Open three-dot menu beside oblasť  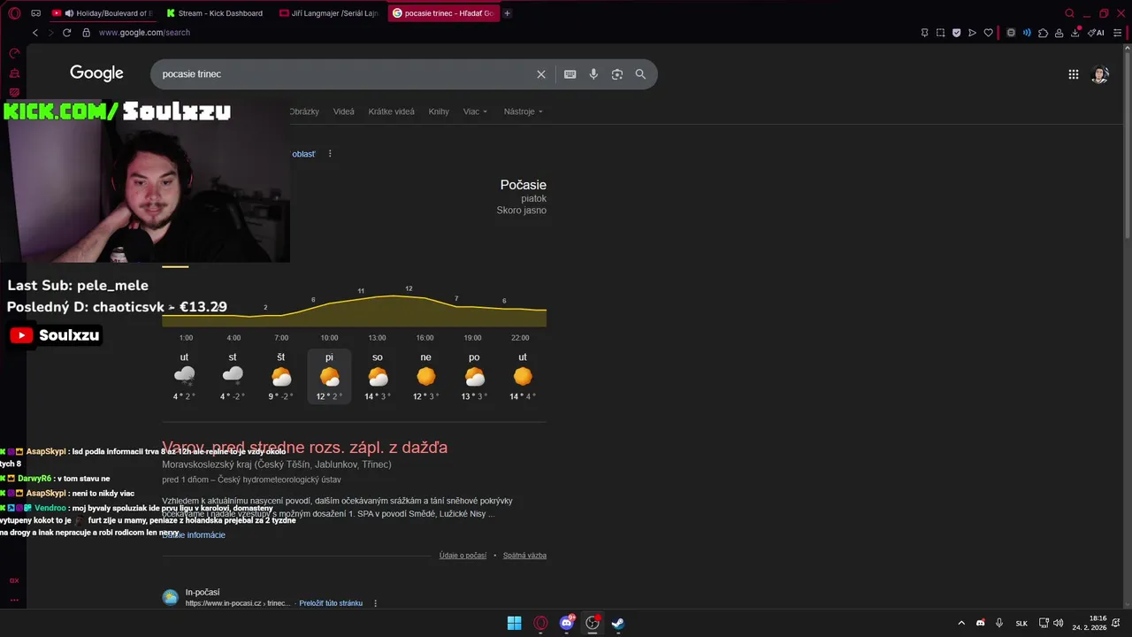(330, 154)
